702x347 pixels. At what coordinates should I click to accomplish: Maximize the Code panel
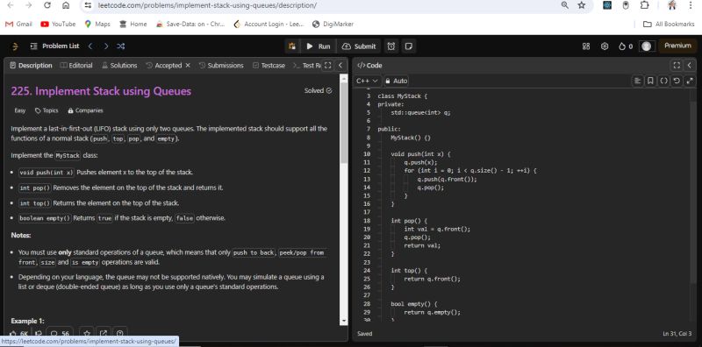677,66
